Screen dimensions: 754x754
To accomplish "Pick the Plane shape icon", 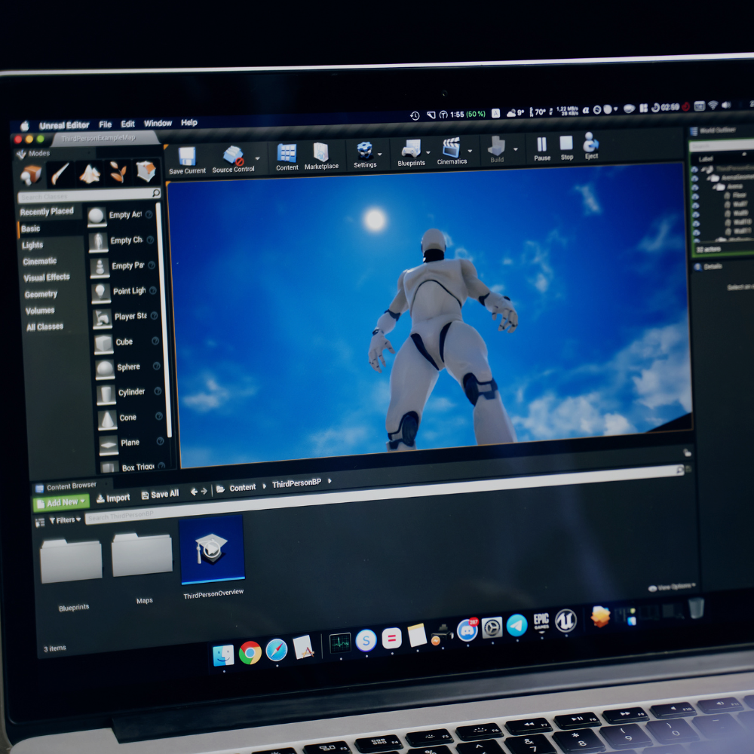I will [x=109, y=446].
